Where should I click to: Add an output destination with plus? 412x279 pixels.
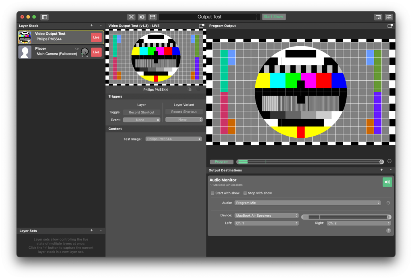tap(381, 170)
